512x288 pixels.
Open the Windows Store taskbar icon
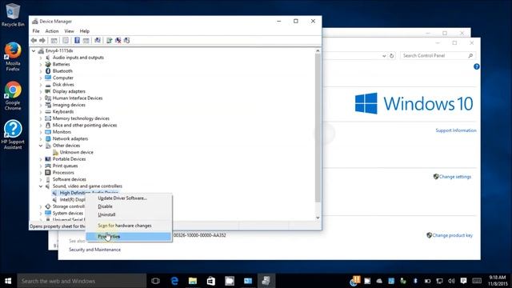pyautogui.click(x=211, y=281)
